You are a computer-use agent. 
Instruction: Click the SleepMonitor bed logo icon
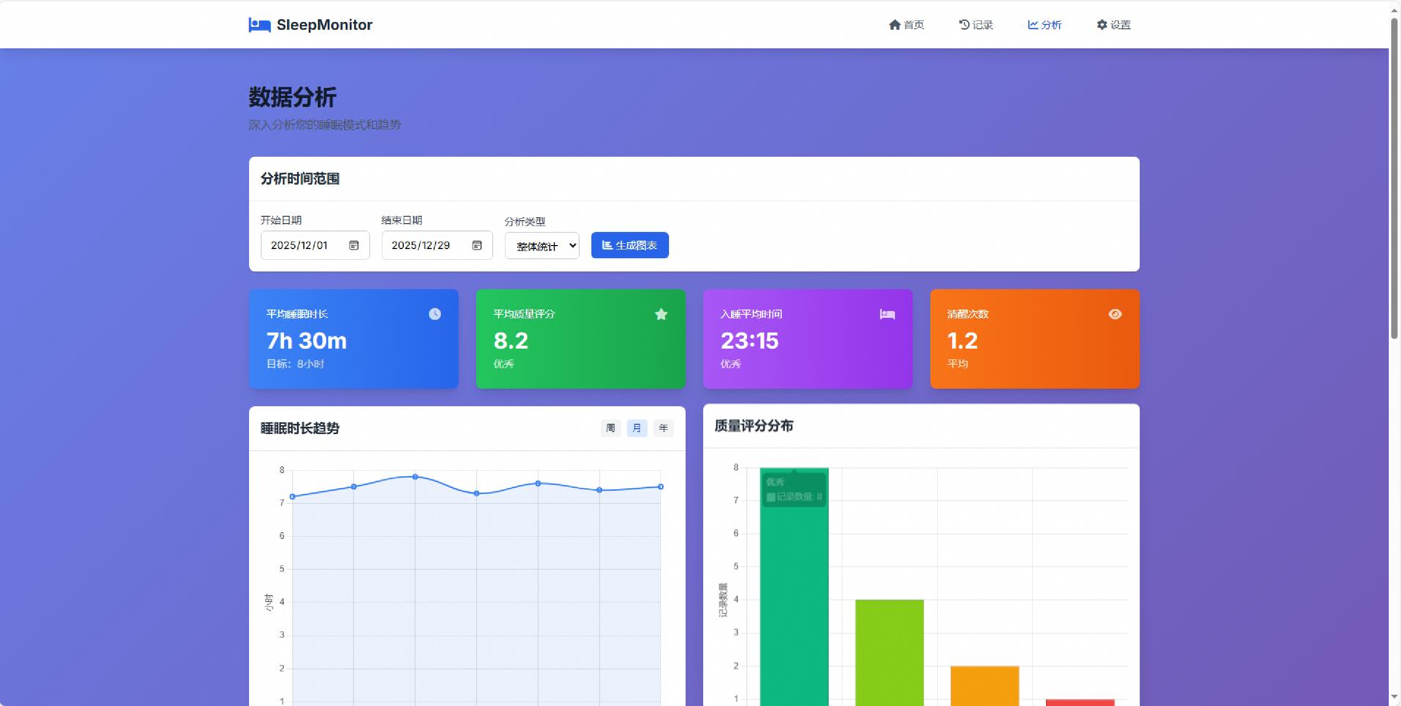pyautogui.click(x=259, y=25)
